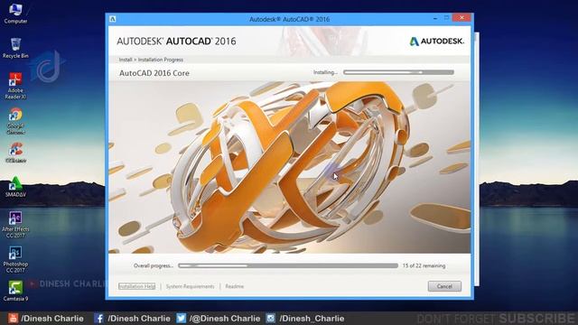The width and height of the screenshot is (578, 325).
Task: Select the Camtasia 9 shortcut
Action: [15, 291]
